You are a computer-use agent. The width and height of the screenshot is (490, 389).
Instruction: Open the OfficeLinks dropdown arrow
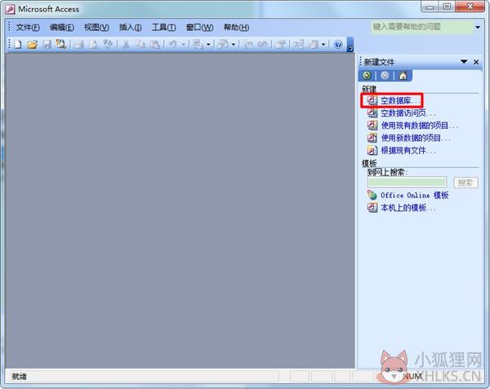pyautogui.click(x=208, y=45)
